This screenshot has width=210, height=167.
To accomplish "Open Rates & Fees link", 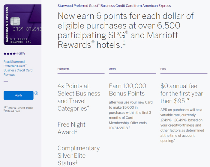I will 13,111.
